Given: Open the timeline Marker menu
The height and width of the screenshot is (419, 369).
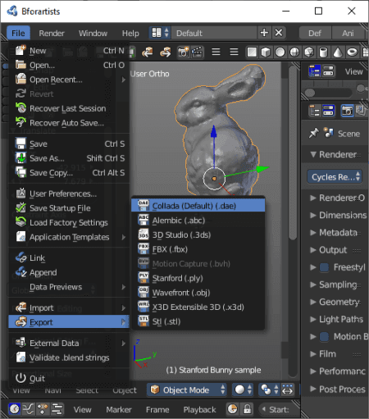Looking at the screenshot, I should click(119, 409).
